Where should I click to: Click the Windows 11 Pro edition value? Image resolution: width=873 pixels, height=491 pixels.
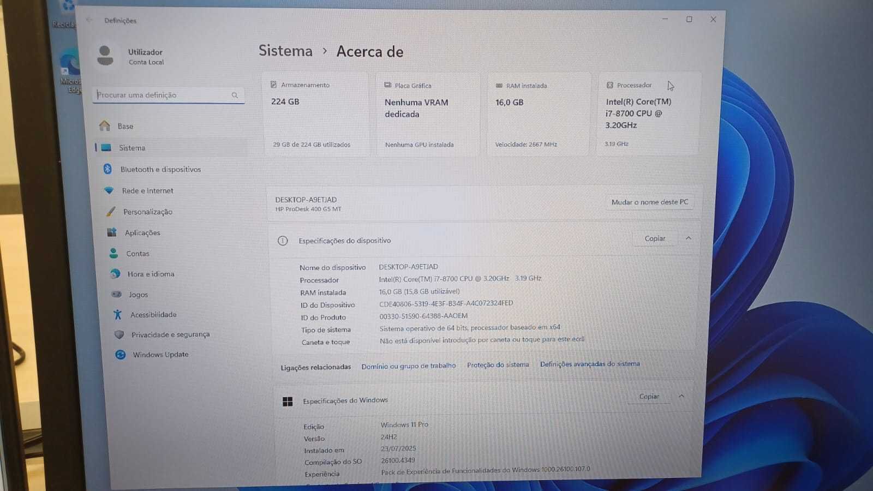click(404, 424)
